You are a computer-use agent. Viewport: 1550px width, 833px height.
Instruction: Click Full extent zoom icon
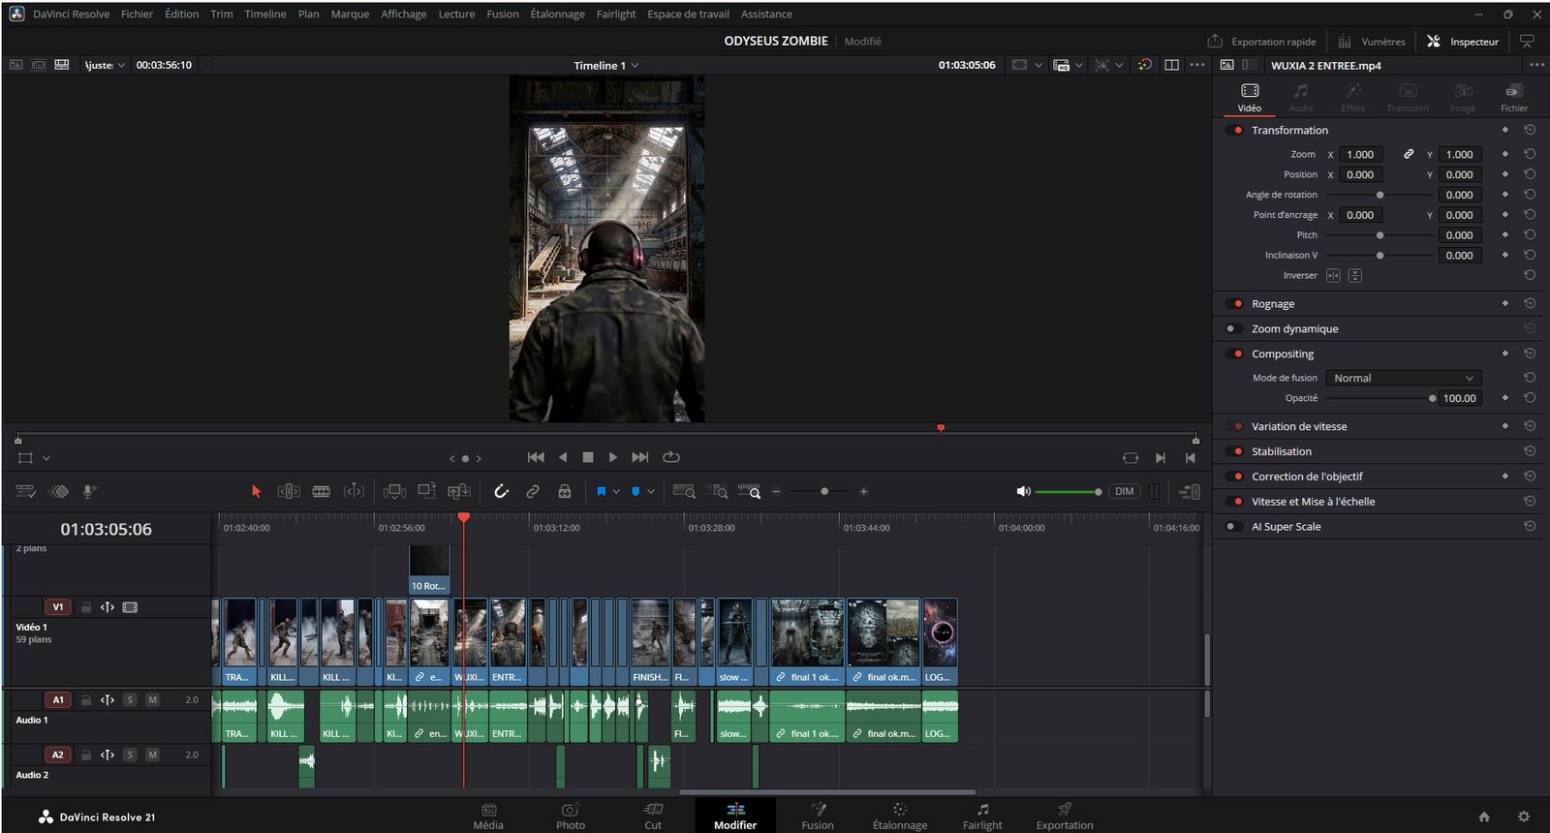coord(684,492)
